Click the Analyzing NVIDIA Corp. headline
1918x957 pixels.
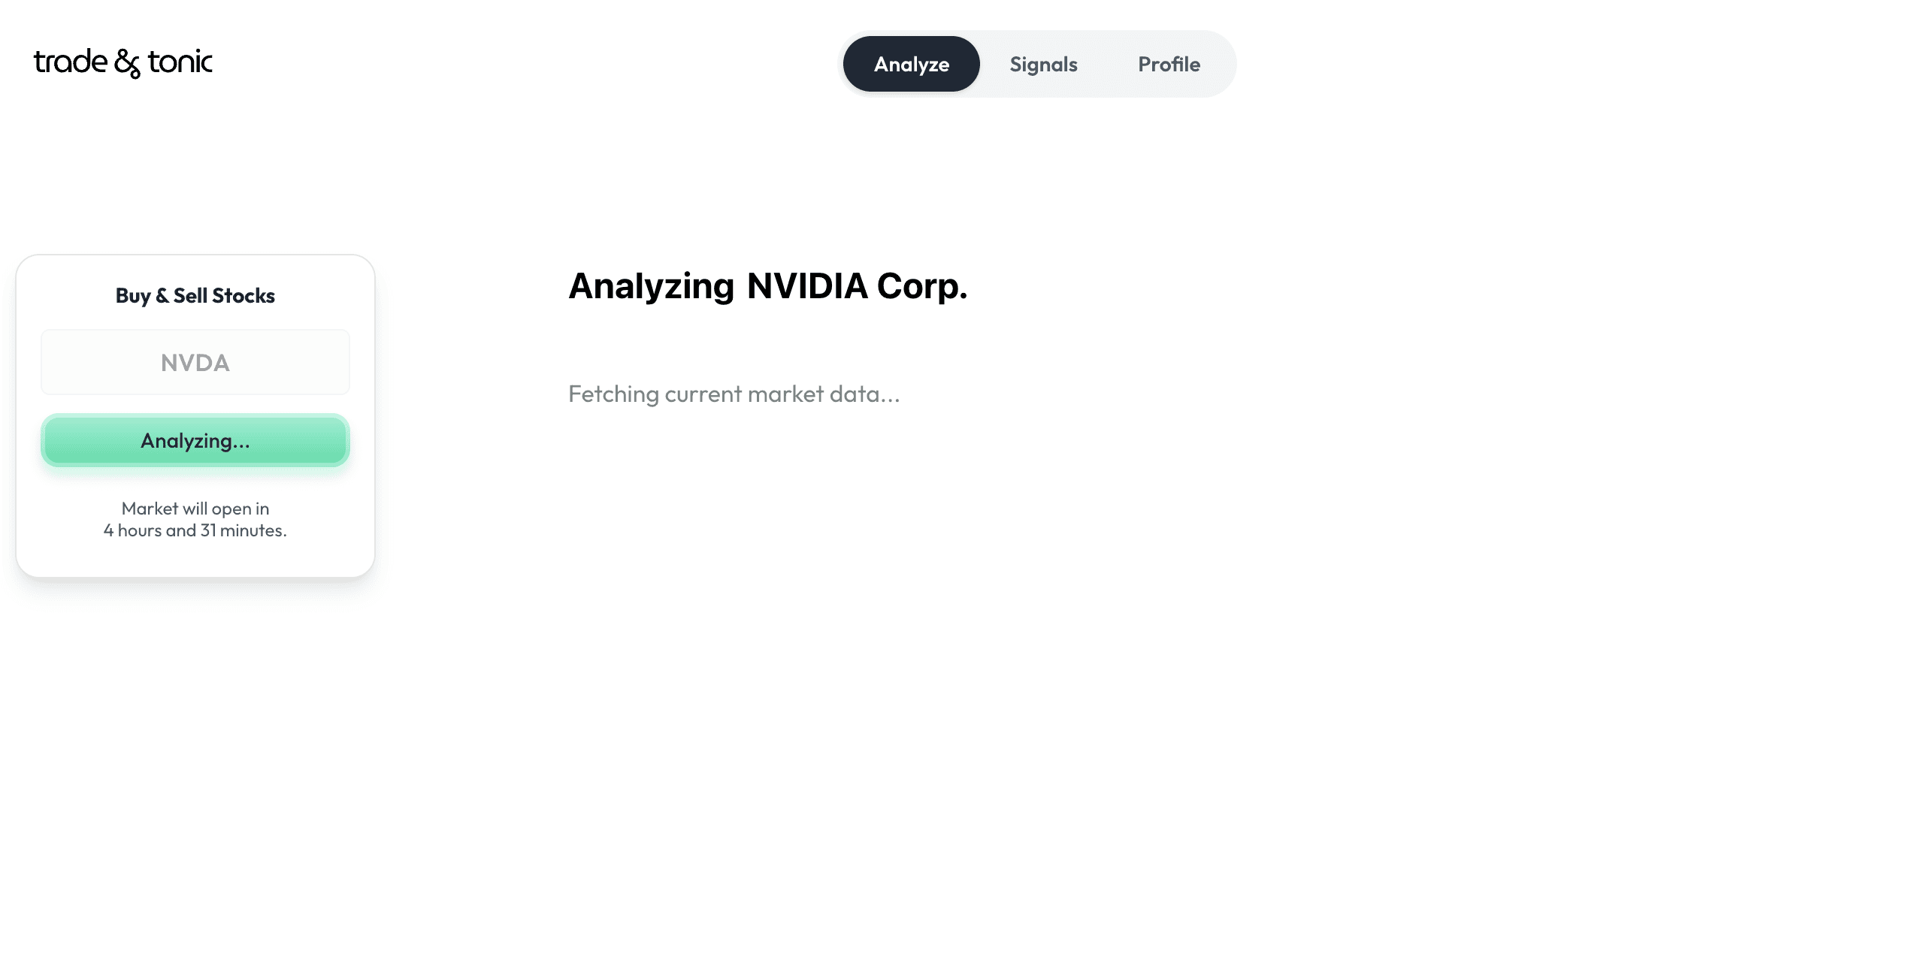pyautogui.click(x=767, y=285)
